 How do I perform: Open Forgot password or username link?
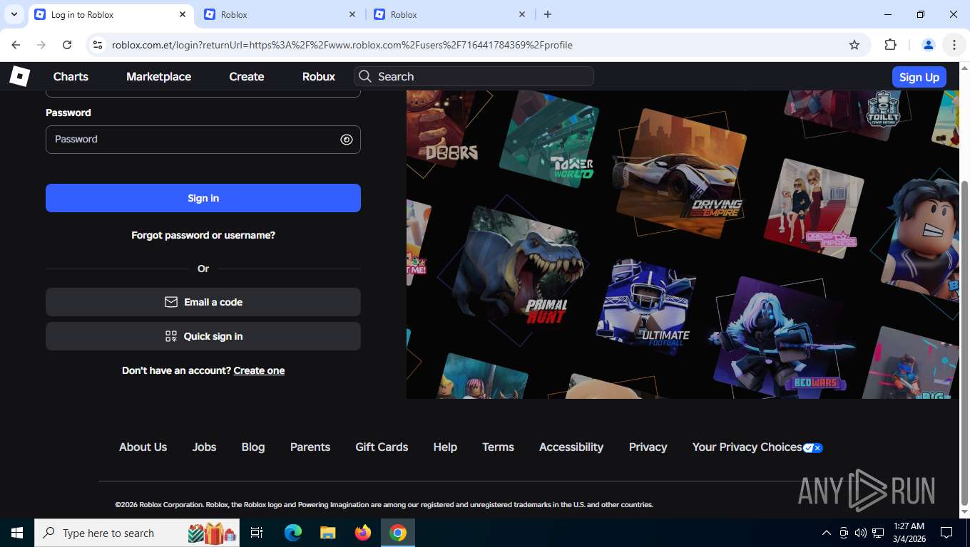203,235
